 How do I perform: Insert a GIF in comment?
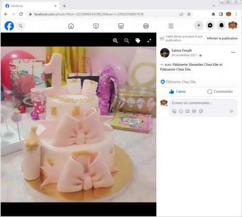point(194,111)
